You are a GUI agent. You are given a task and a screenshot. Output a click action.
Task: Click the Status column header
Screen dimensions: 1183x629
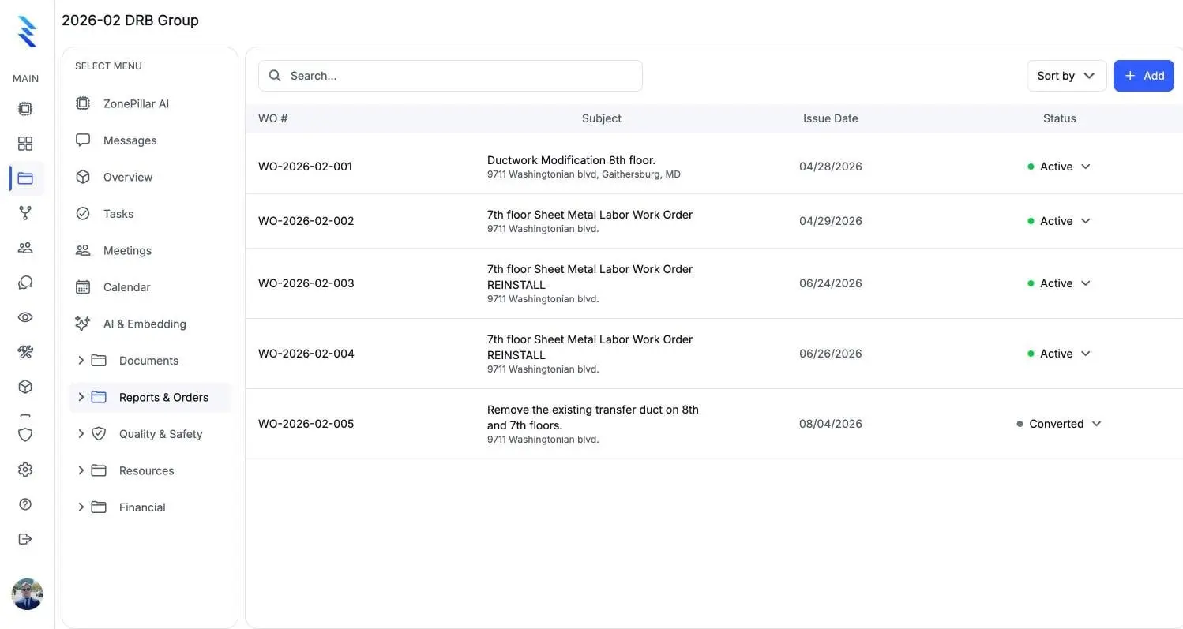tap(1059, 118)
